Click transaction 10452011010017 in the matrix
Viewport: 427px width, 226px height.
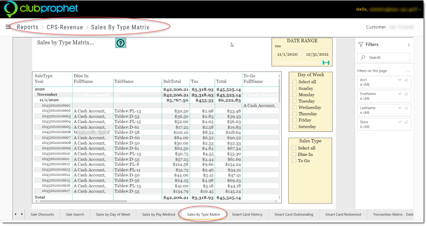[x=56, y=191]
